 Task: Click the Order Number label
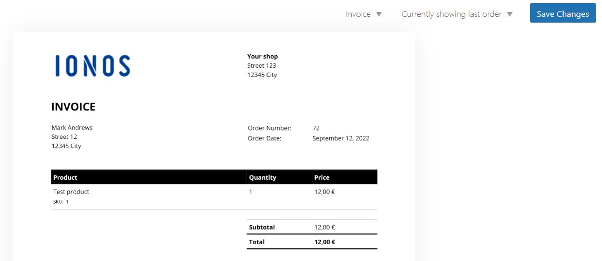click(x=269, y=128)
